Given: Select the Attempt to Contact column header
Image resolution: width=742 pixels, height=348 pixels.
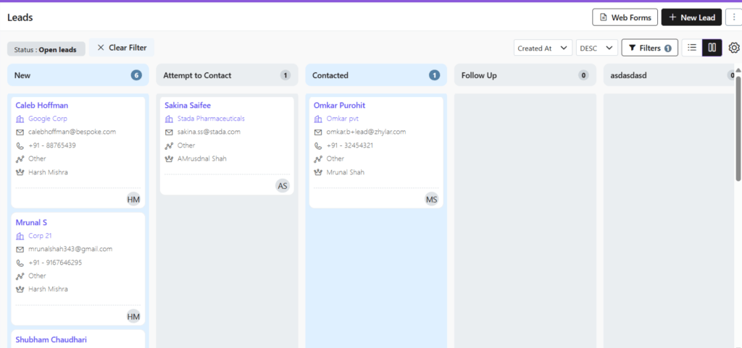Looking at the screenshot, I should [197, 75].
